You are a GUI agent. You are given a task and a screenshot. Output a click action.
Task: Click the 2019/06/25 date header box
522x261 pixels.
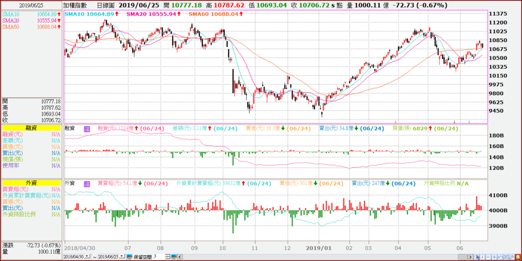pos(31,5)
